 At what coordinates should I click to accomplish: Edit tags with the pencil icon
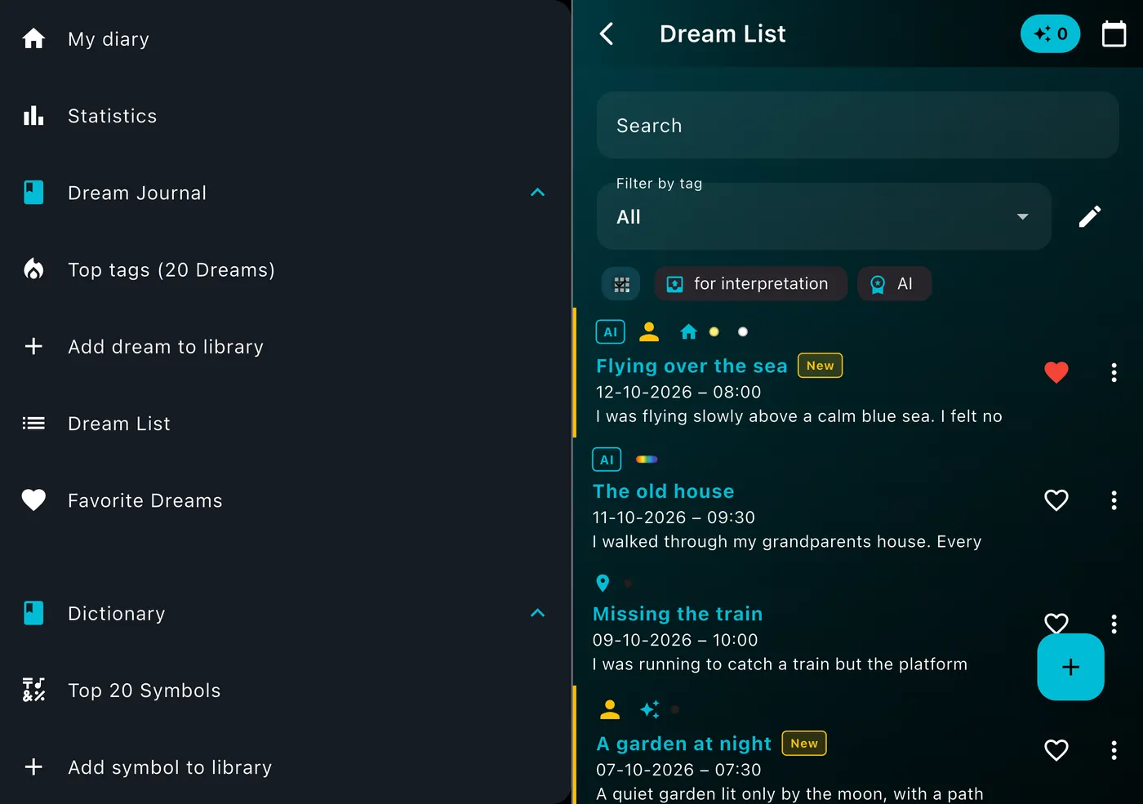click(x=1090, y=216)
